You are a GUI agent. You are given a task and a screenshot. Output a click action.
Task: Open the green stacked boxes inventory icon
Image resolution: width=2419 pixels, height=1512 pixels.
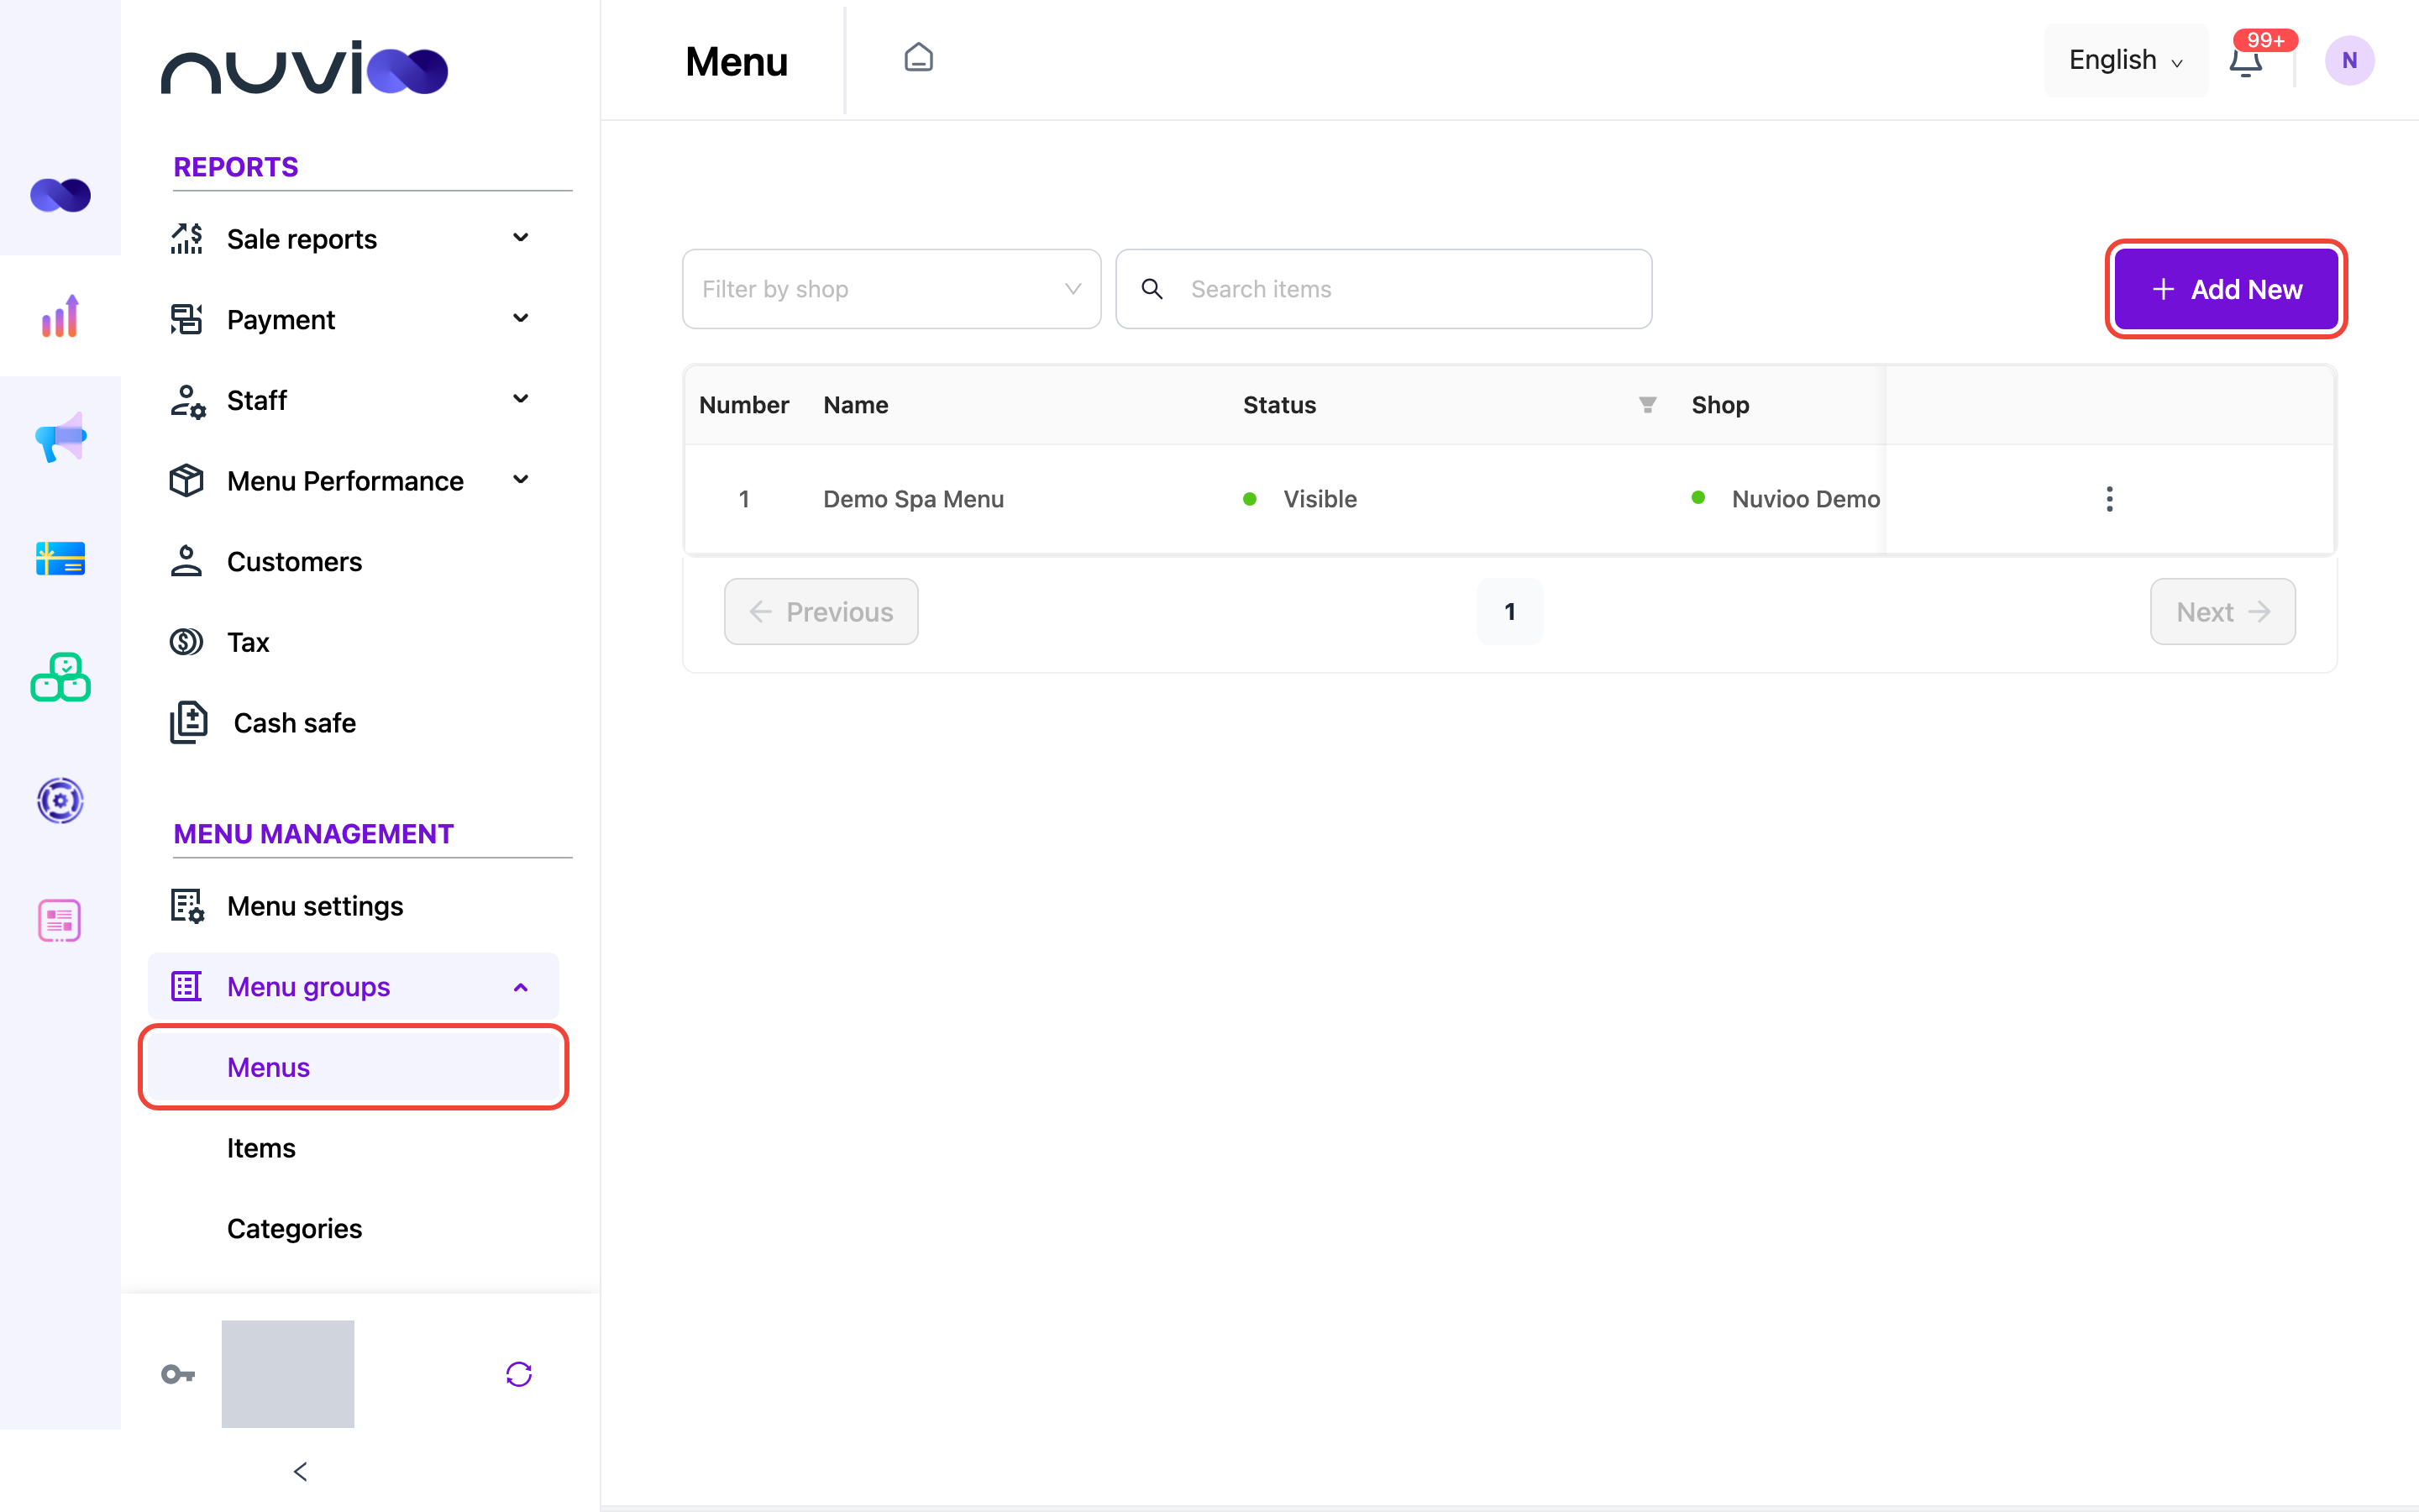(60, 678)
